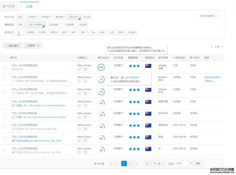Click the sort icon next to 小记时间

tap(184, 58)
